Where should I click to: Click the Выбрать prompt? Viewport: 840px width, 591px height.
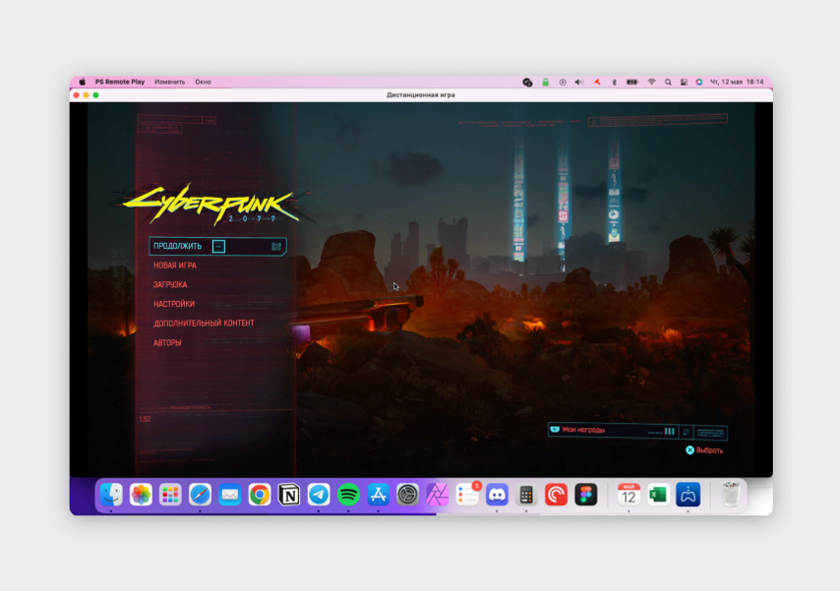click(704, 450)
